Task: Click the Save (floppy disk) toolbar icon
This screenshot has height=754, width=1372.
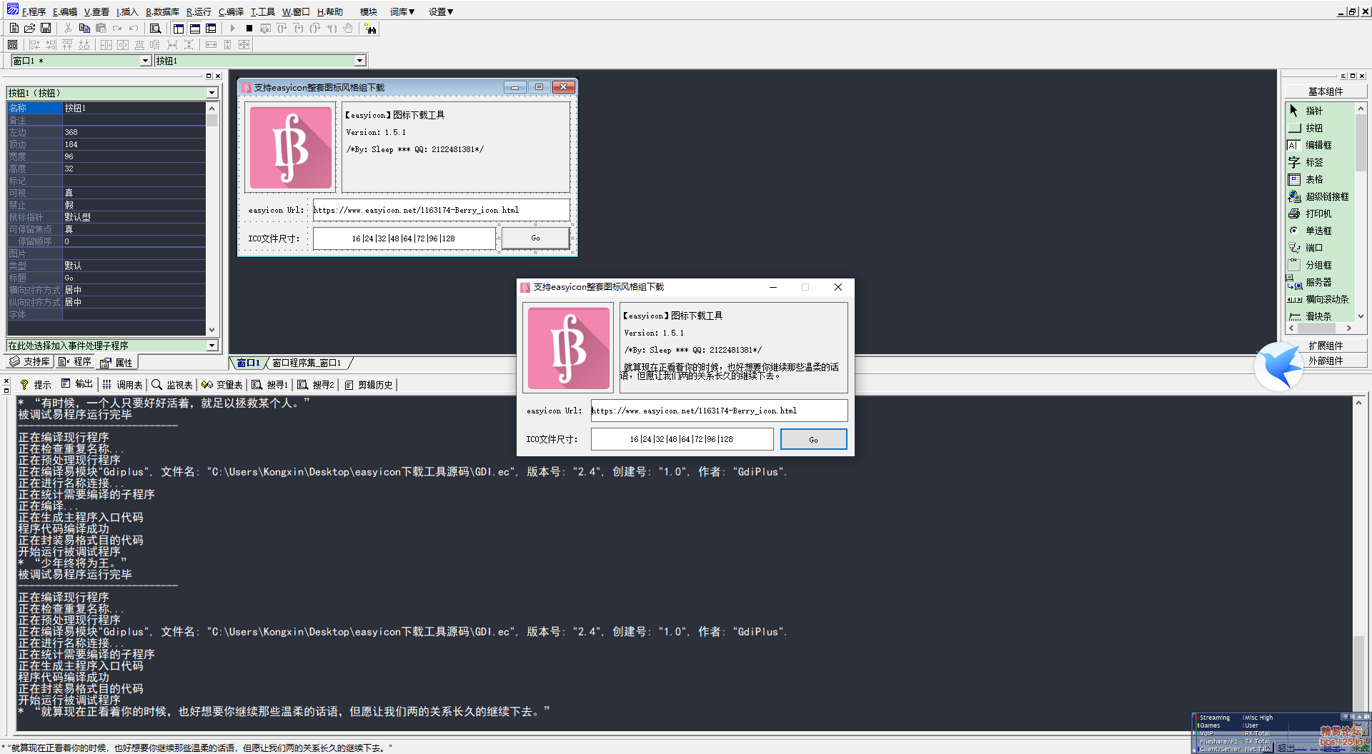Action: point(46,29)
